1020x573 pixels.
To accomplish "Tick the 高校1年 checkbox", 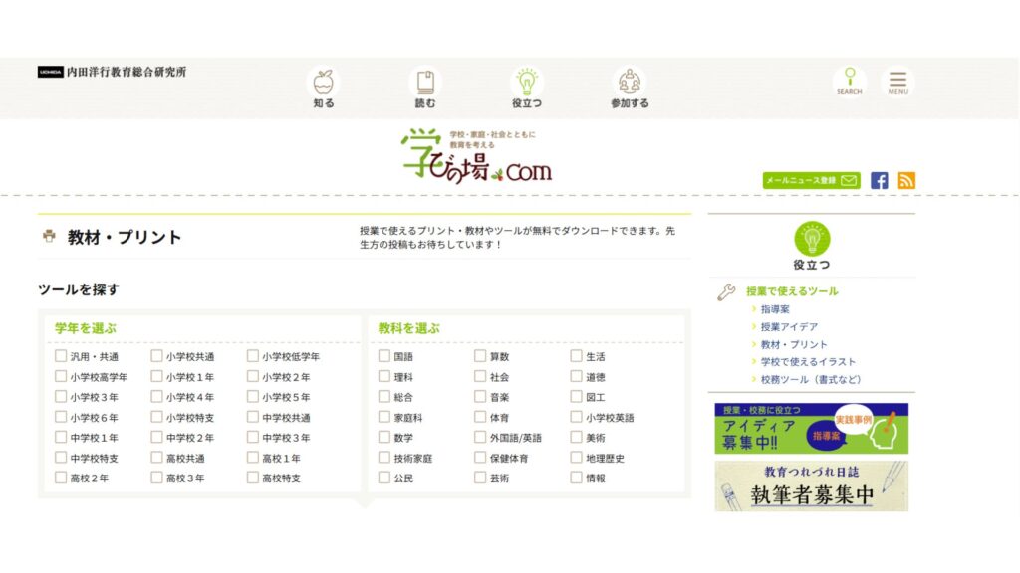I will pyautogui.click(x=252, y=458).
